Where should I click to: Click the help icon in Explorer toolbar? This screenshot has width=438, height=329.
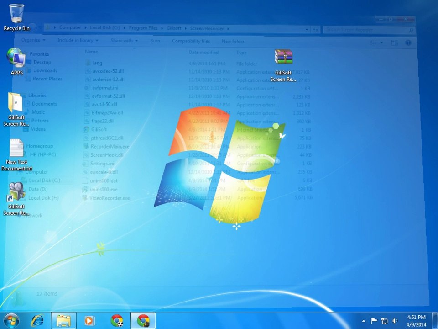408,43
